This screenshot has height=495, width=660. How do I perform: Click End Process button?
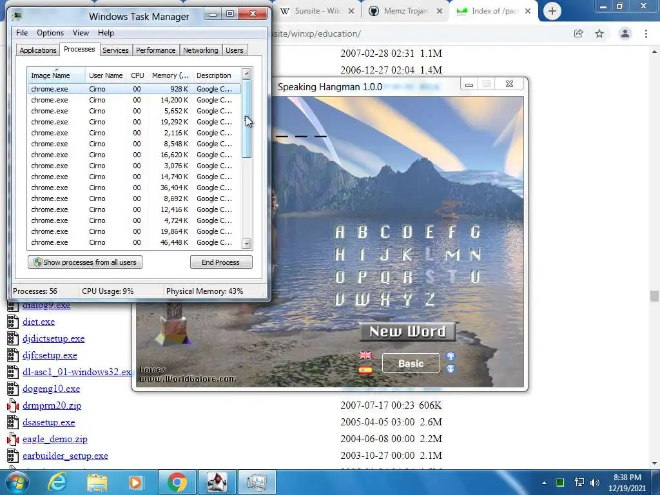(221, 262)
